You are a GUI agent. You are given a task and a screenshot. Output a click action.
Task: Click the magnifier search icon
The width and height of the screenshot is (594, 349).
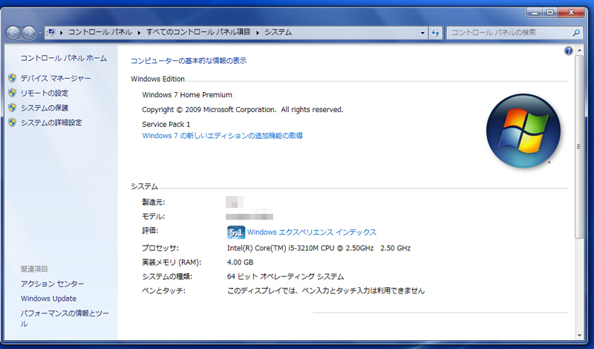(x=577, y=33)
